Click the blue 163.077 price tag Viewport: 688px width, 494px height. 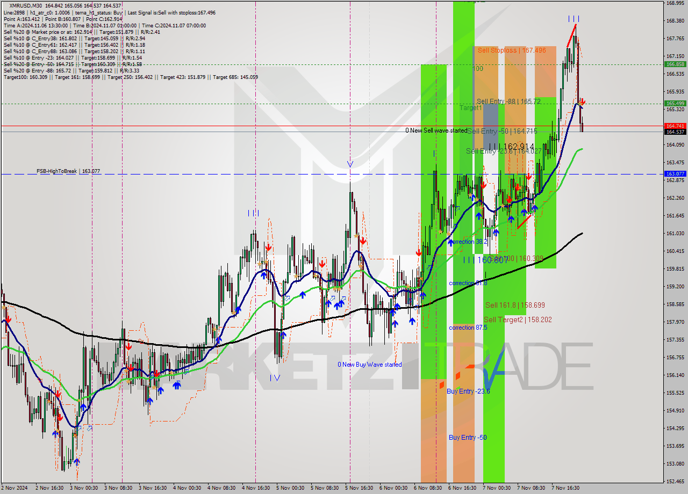click(x=675, y=173)
